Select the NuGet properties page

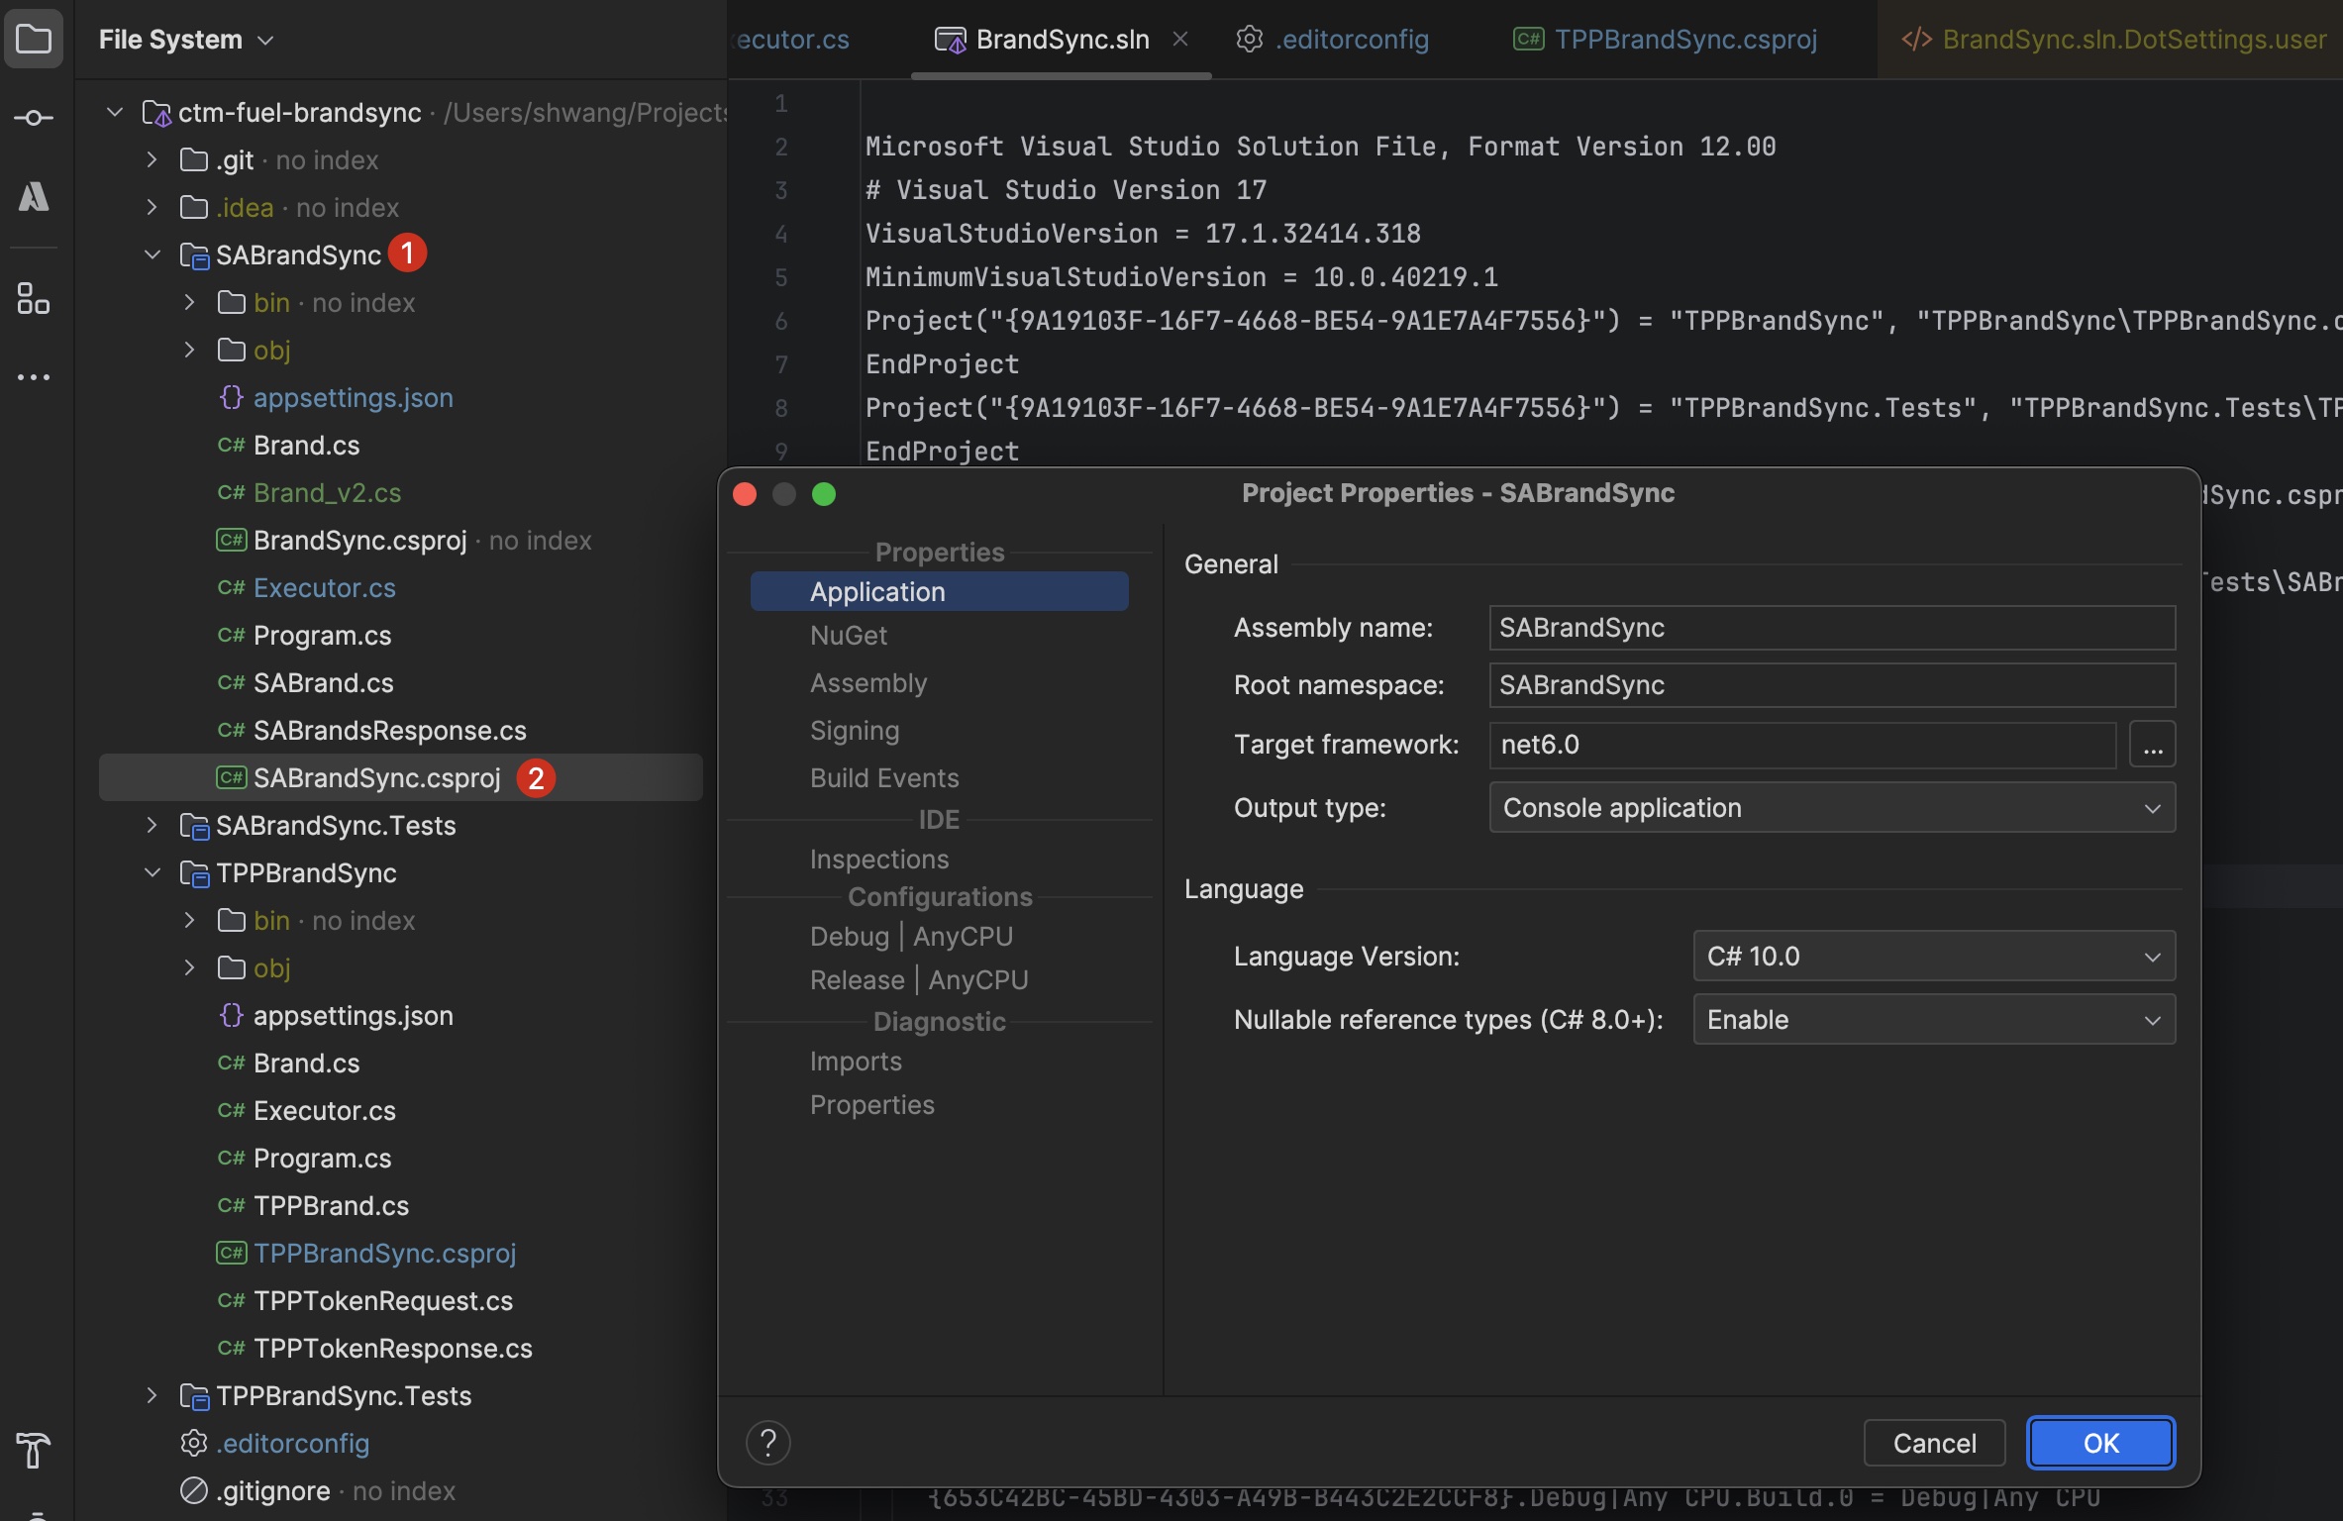click(x=850, y=635)
